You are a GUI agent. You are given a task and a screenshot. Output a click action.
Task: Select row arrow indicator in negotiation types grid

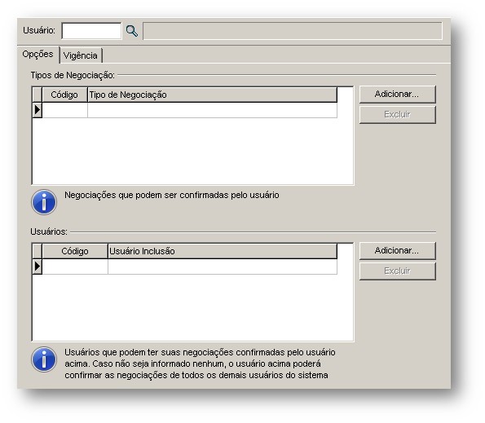pos(37,110)
